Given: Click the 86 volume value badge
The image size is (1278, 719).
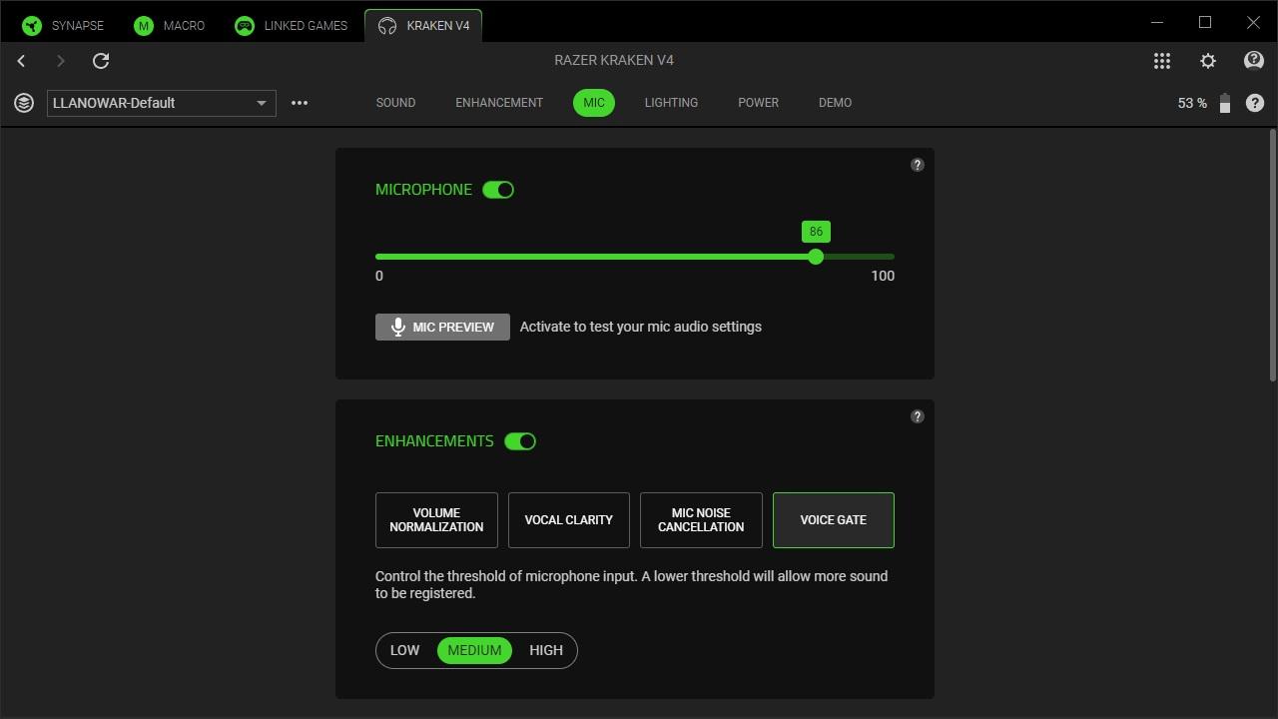Looking at the screenshot, I should [x=816, y=232].
